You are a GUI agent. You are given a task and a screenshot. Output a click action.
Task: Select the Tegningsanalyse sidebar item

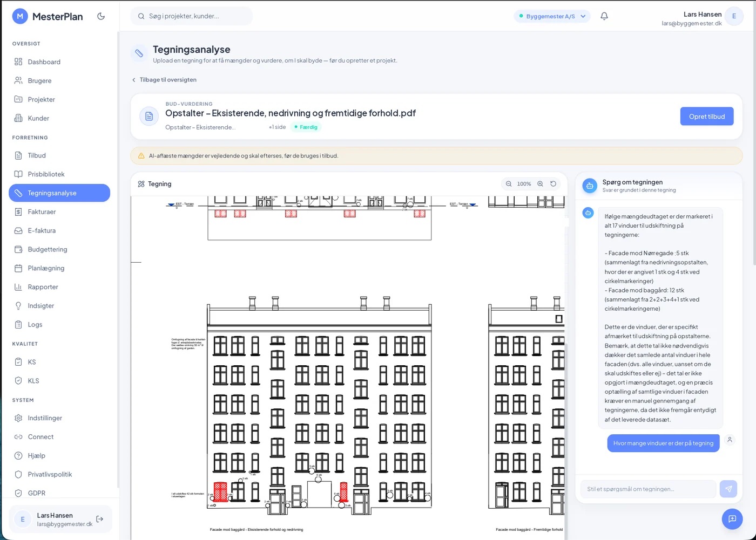pyautogui.click(x=59, y=193)
